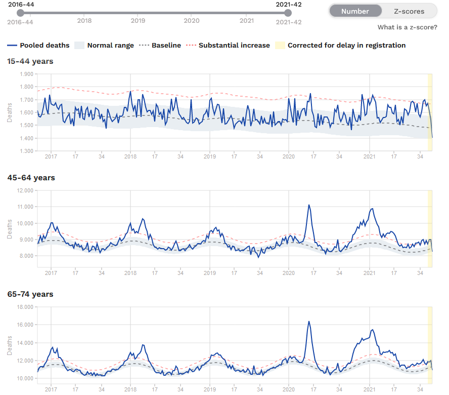Click the yellow delay-corrected band in the 65-74 chart
449x395 pixels.
(430, 345)
